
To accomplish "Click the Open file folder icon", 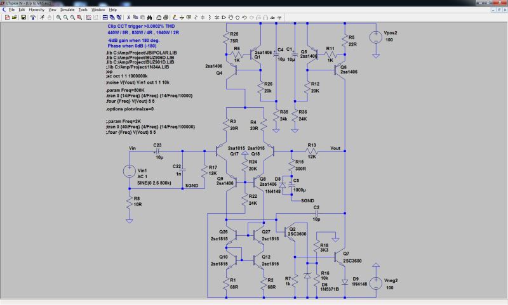I will 14,18.
